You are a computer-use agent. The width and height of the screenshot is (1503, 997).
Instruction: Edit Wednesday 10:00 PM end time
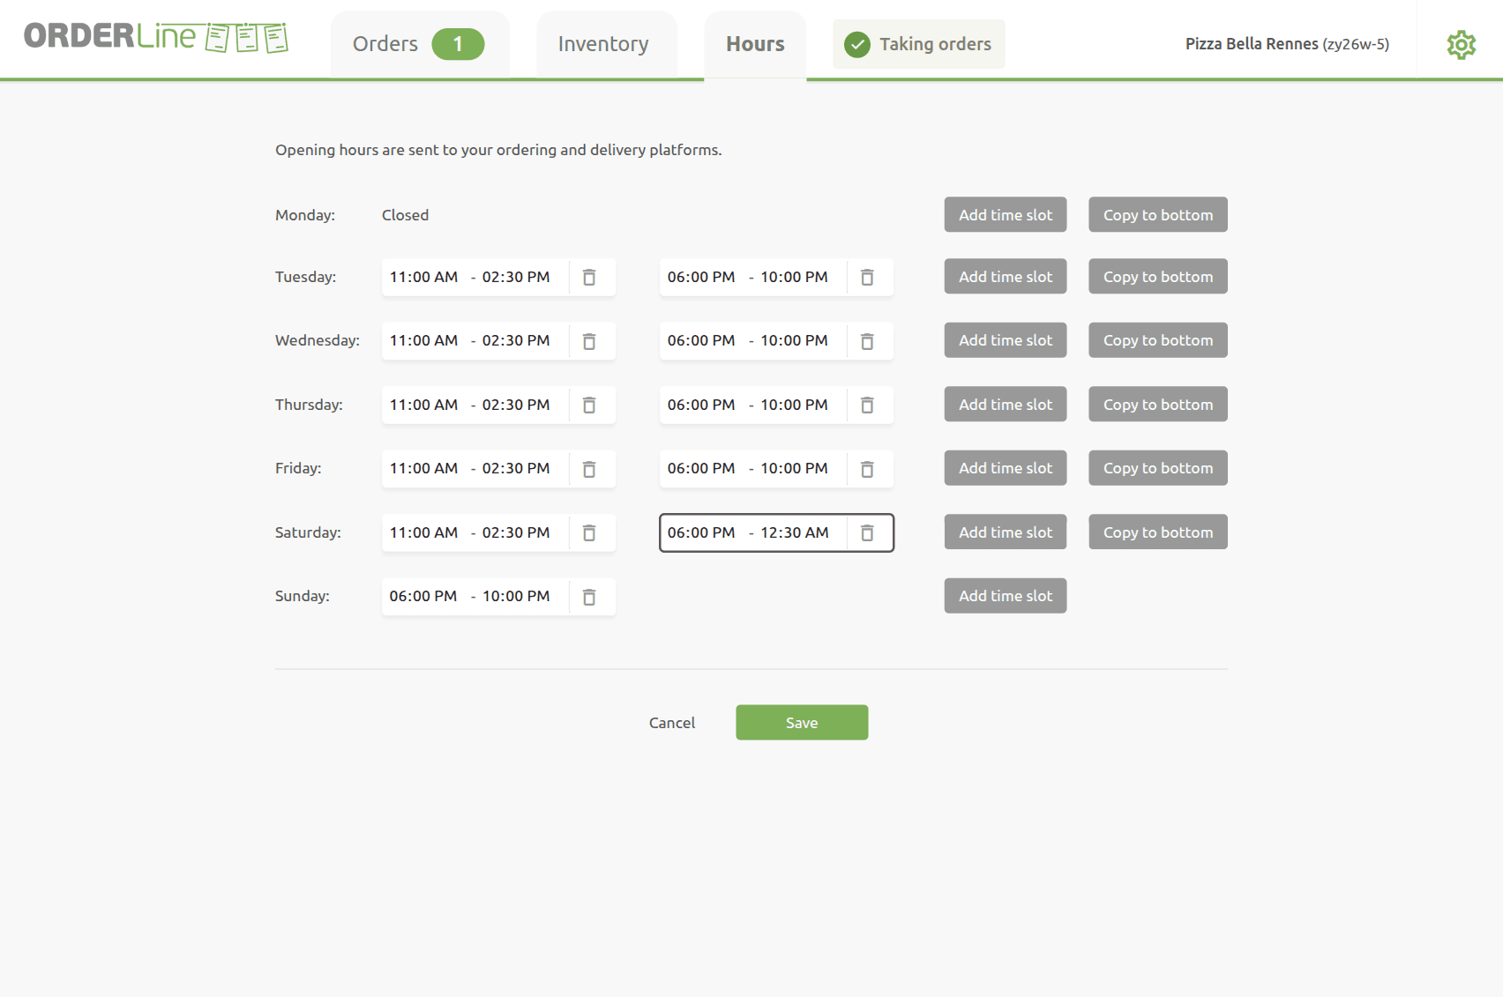[794, 340]
